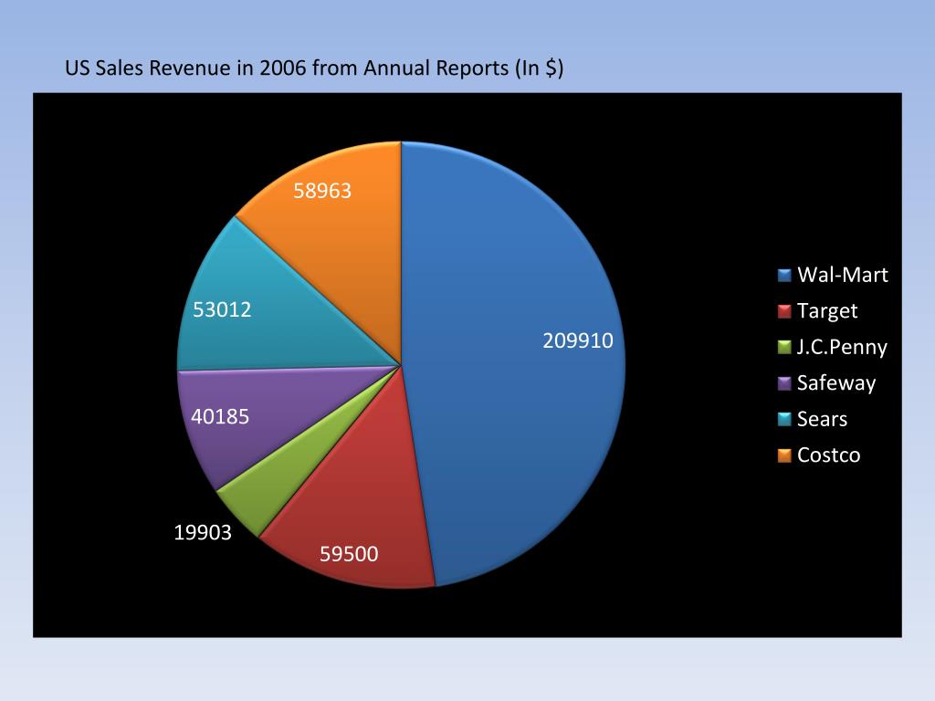Select the Costco legend label
Screen dimensions: 935x701
828,455
